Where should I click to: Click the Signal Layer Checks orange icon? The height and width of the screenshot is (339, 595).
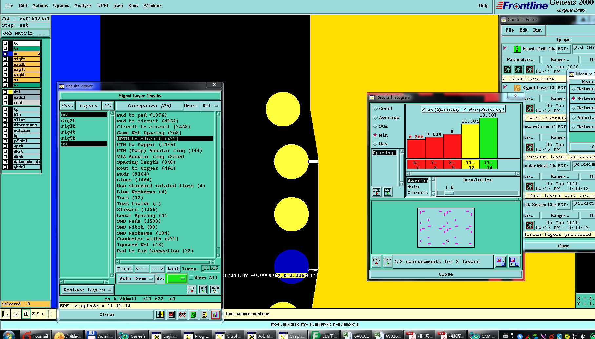point(517,88)
